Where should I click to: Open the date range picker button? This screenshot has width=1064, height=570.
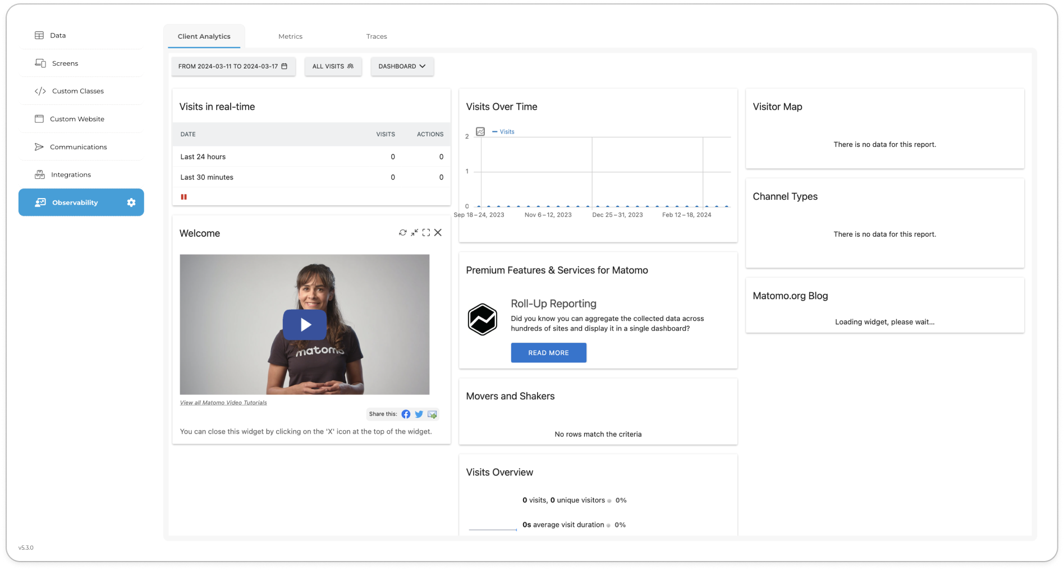[233, 66]
